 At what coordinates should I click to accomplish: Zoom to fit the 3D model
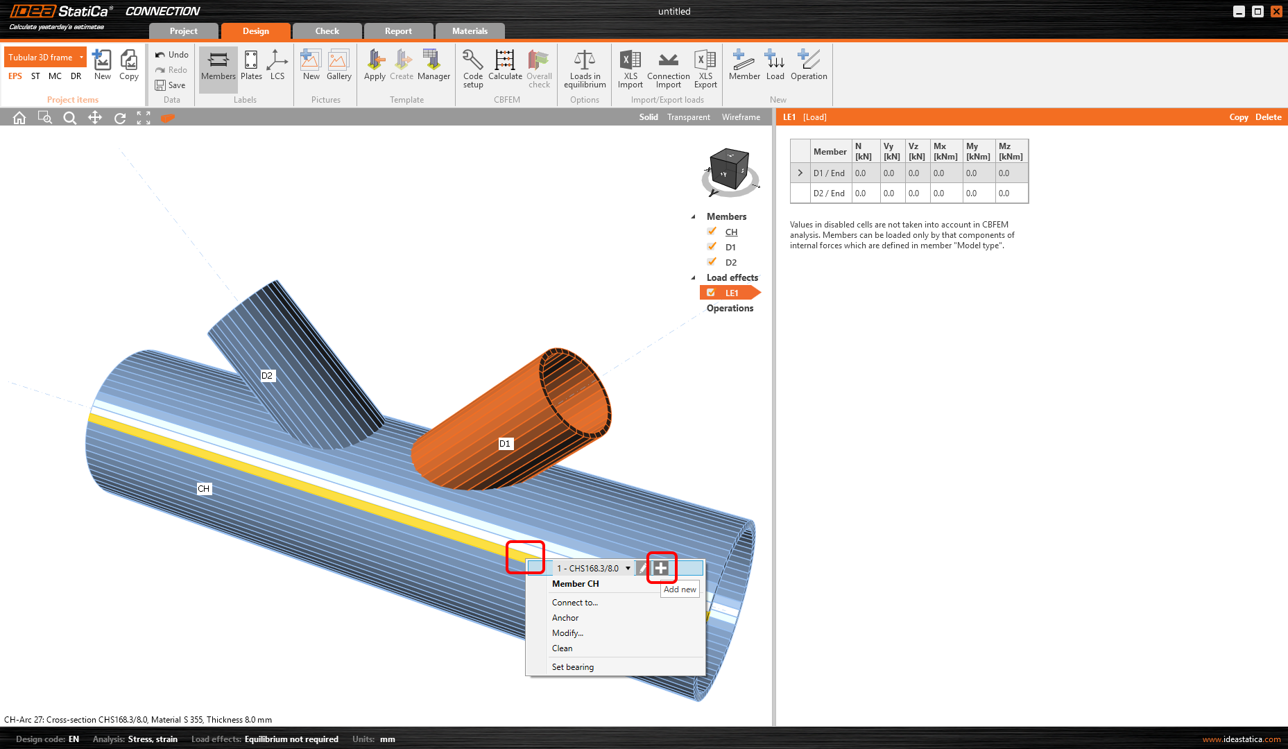point(144,117)
